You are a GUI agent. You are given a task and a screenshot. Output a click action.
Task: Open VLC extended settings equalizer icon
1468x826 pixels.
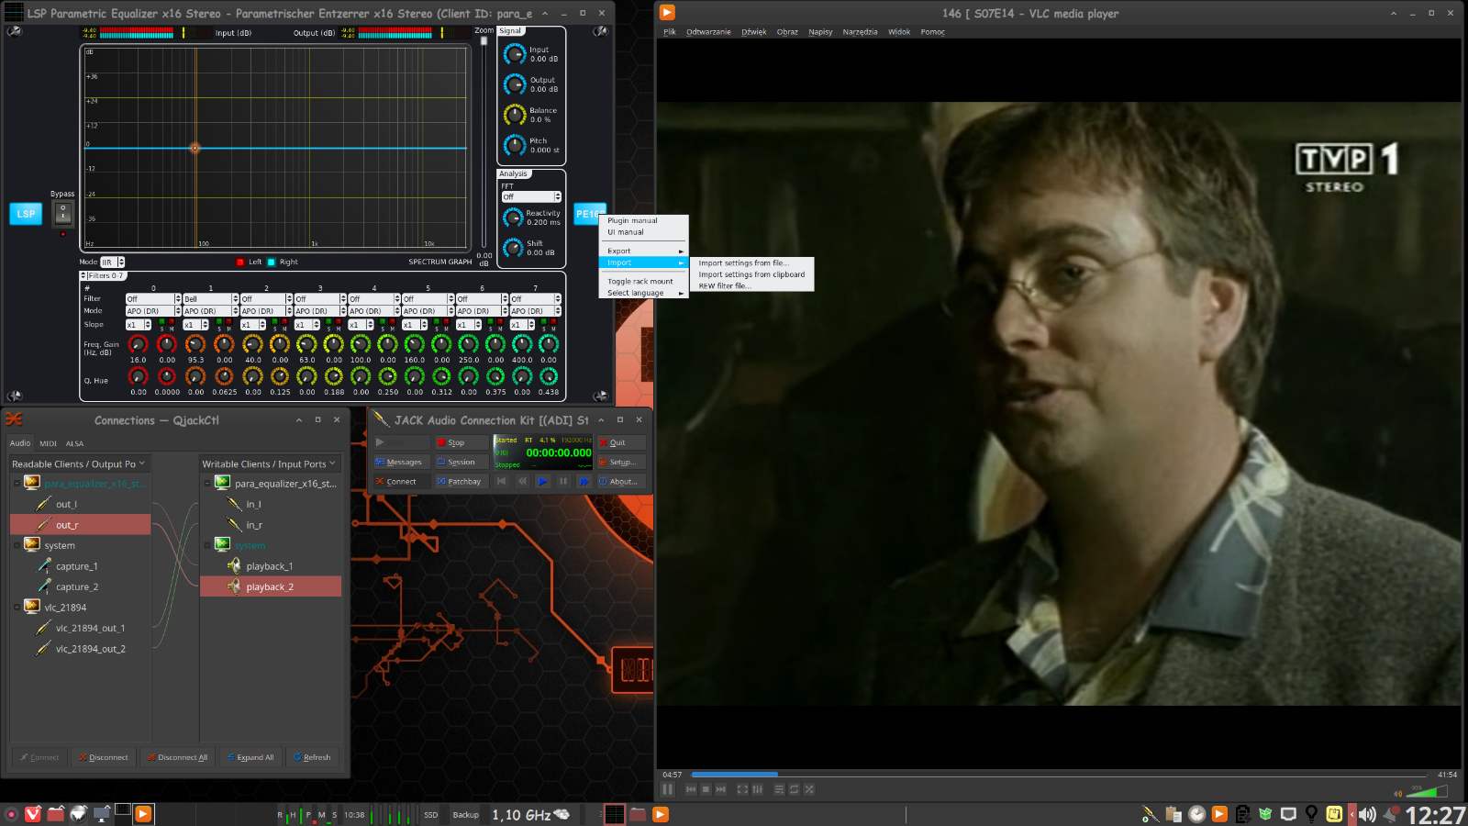point(758,789)
